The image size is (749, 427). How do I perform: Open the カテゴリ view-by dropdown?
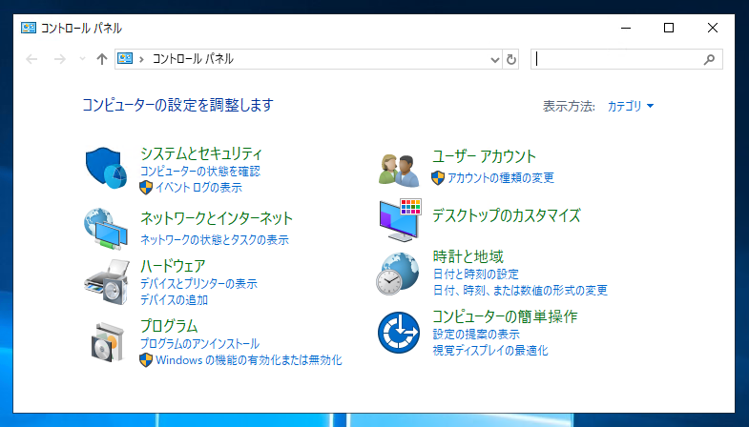coord(631,106)
